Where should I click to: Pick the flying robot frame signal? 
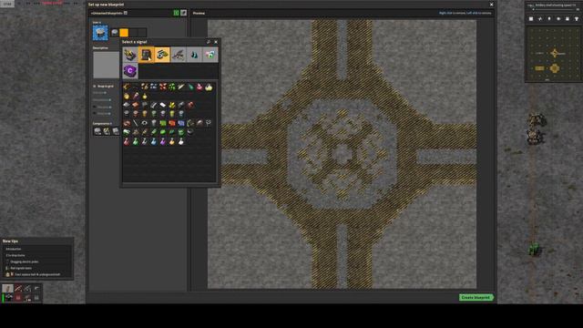click(209, 123)
